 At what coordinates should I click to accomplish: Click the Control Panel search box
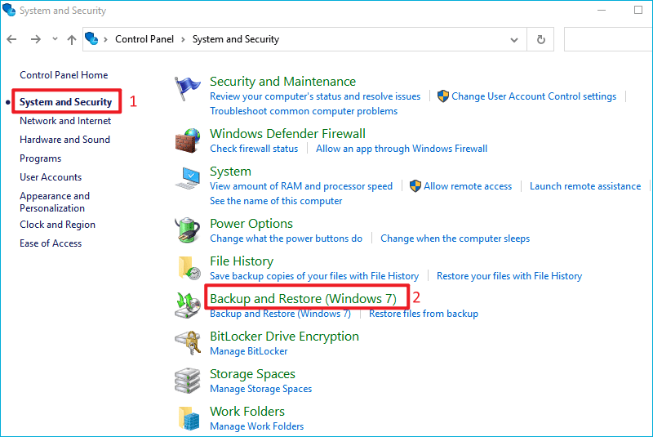click(x=608, y=39)
